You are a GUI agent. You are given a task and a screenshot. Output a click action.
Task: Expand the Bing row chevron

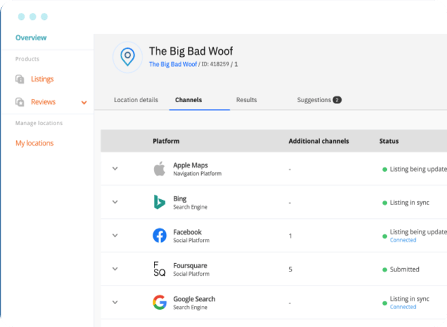tap(115, 202)
